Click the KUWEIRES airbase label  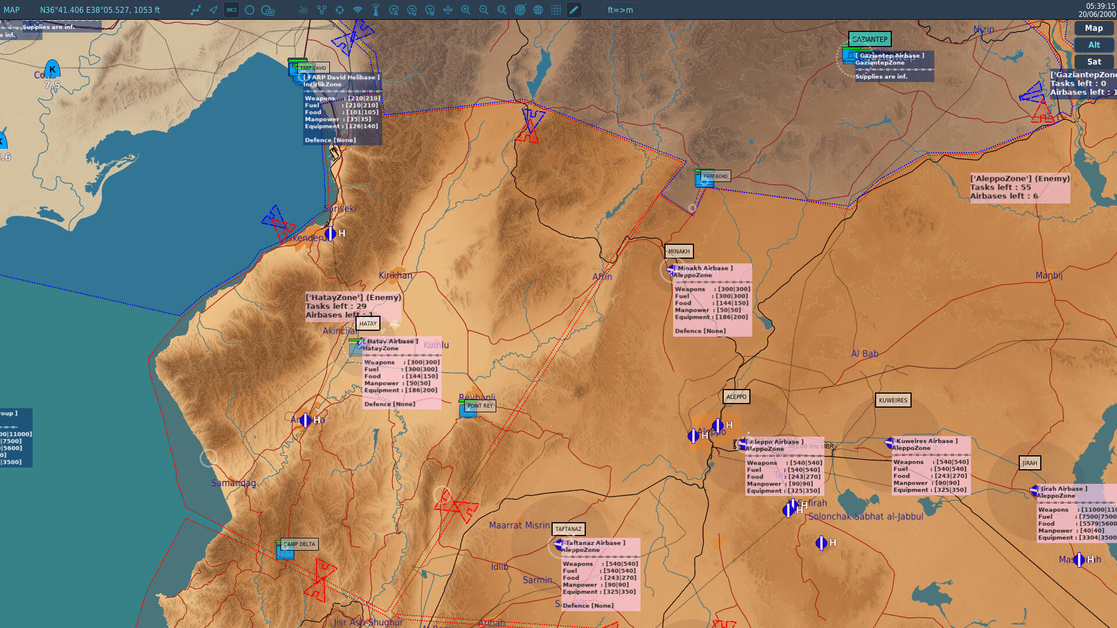[892, 400]
